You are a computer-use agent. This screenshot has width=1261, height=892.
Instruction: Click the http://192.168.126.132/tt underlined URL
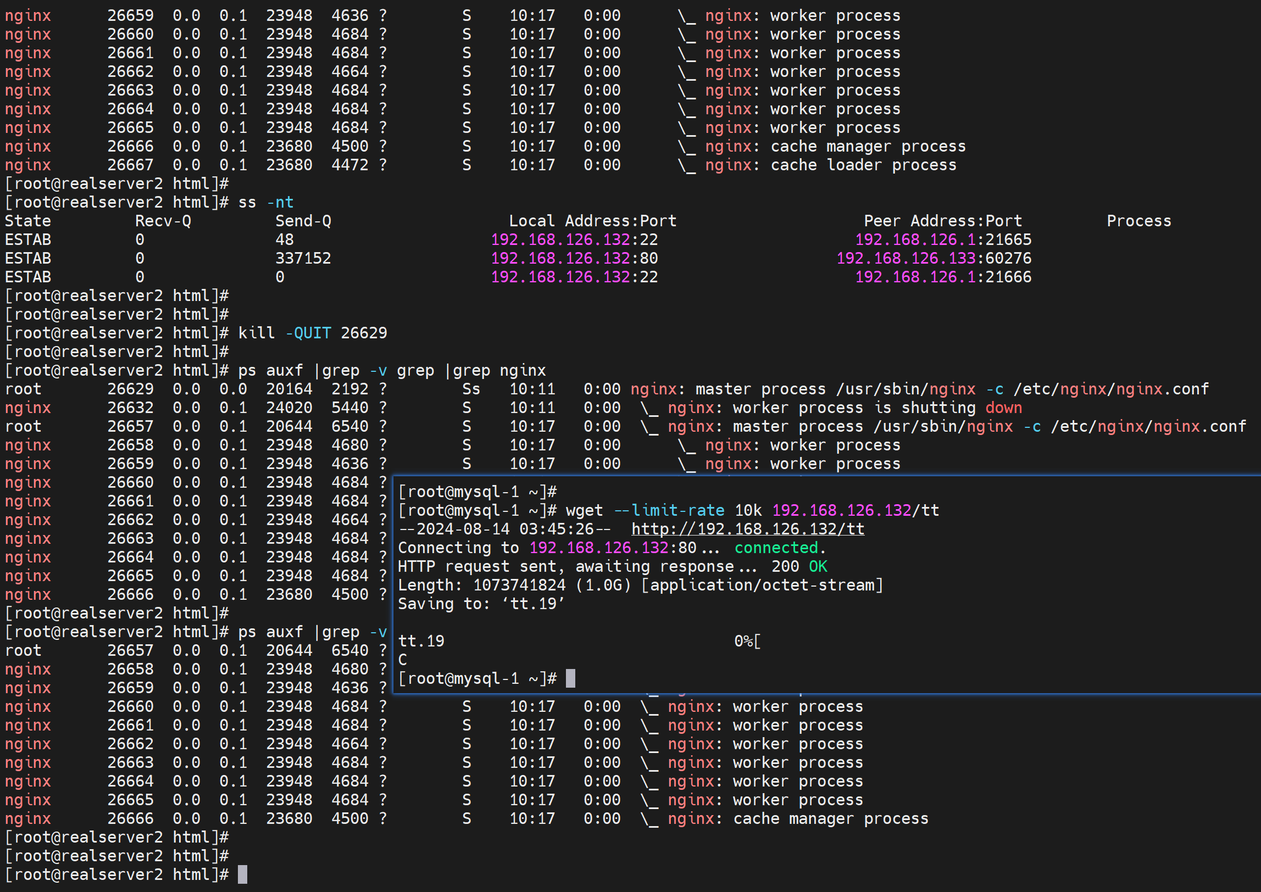[747, 529]
